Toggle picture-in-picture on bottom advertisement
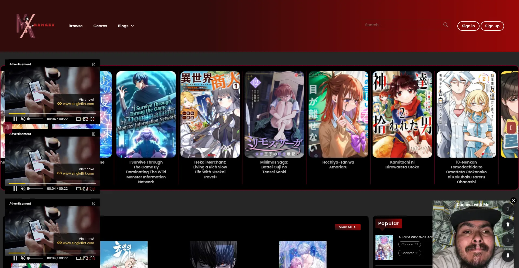Image resolution: width=519 pixels, height=268 pixels. (x=85, y=258)
